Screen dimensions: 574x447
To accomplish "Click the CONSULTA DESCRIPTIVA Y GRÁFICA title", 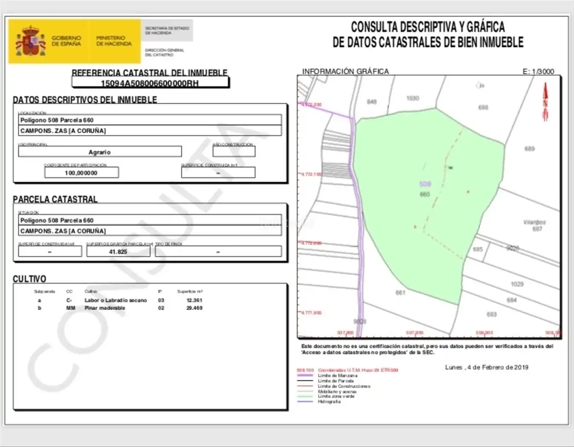I will click(x=428, y=27).
